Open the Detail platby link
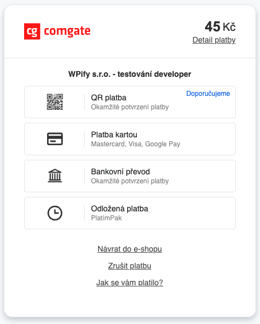 pyautogui.click(x=214, y=40)
